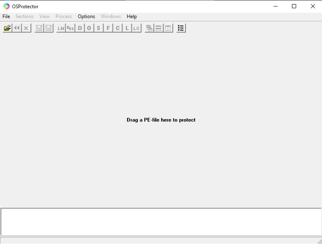Click the open file folder icon
Image resolution: width=322 pixels, height=244 pixels.
[7, 28]
